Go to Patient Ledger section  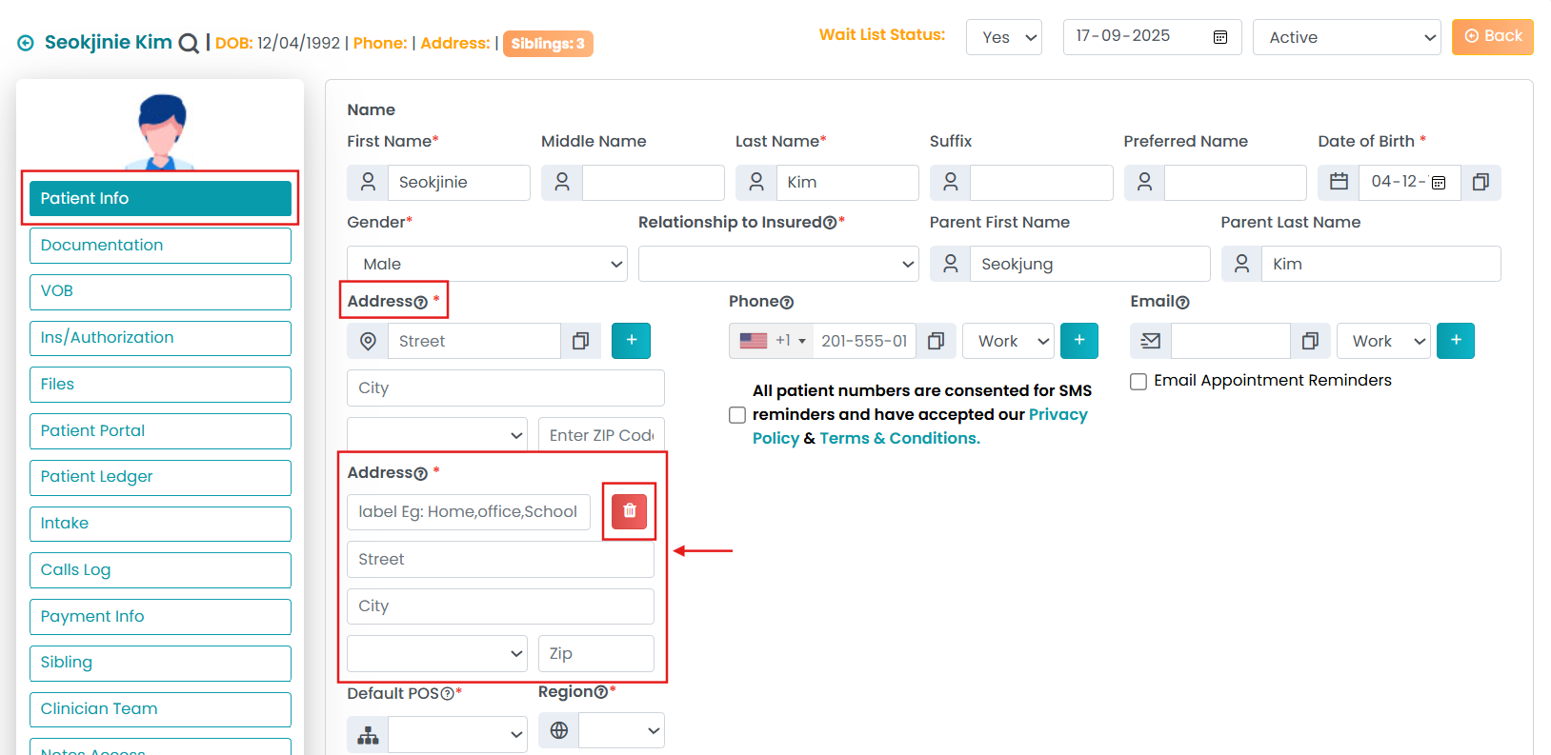[160, 477]
